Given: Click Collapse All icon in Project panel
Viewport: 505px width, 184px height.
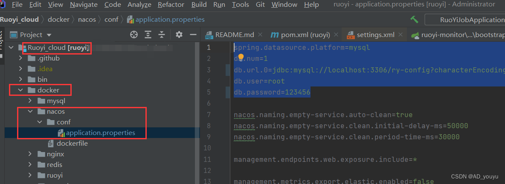Looking at the screenshot, I should (162, 35).
